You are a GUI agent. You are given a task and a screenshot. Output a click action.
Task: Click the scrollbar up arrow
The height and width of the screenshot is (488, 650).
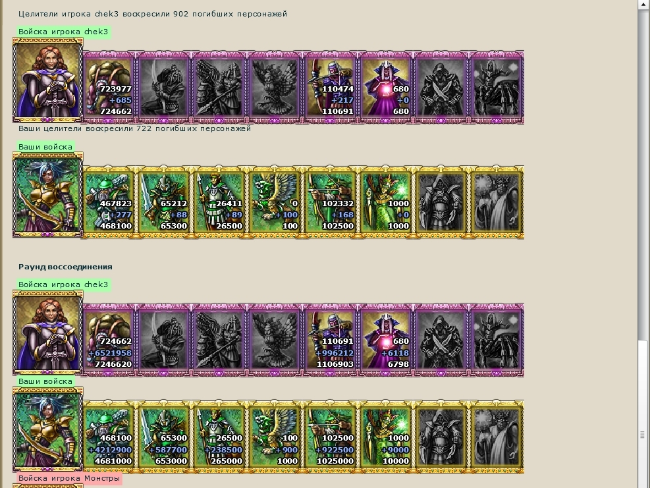642,4
